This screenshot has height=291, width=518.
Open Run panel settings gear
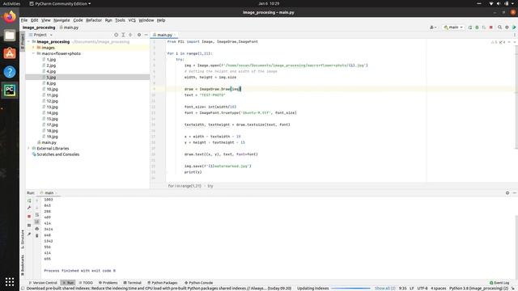(507, 192)
